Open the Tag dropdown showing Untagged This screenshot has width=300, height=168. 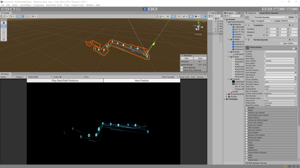point(264,21)
